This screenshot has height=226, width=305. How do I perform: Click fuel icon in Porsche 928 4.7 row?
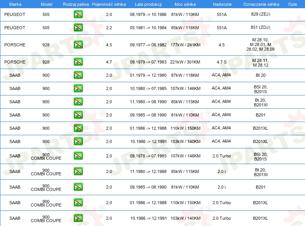click(x=78, y=62)
